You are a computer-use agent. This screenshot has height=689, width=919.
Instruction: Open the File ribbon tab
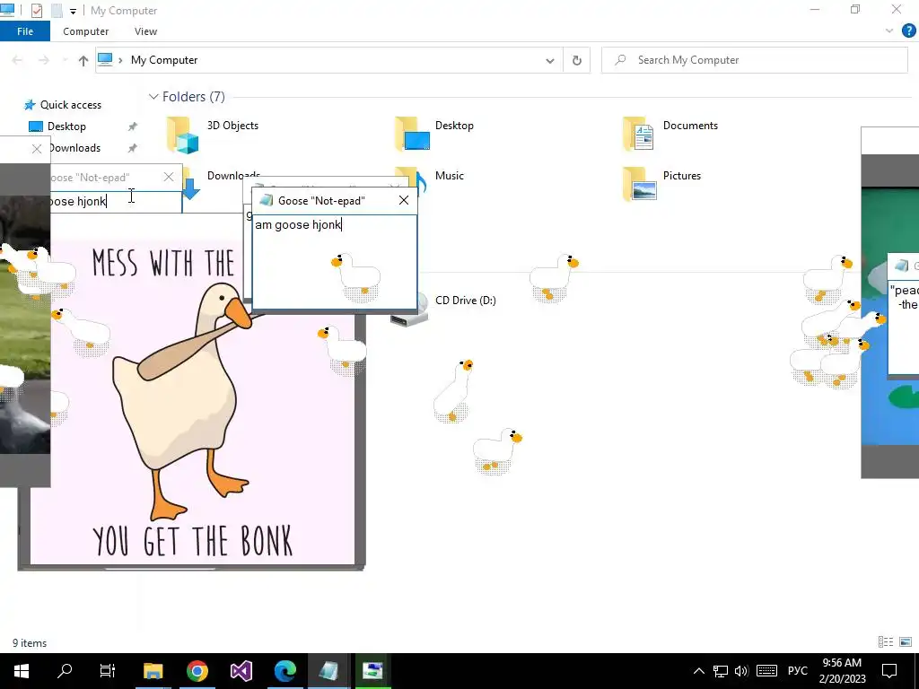point(24,31)
